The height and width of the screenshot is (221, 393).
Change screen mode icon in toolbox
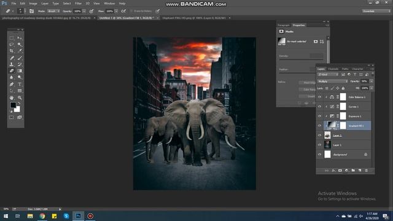pyautogui.click(x=20, y=117)
